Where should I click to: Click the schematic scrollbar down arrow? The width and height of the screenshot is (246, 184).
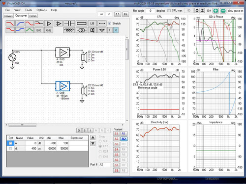tap(127, 121)
